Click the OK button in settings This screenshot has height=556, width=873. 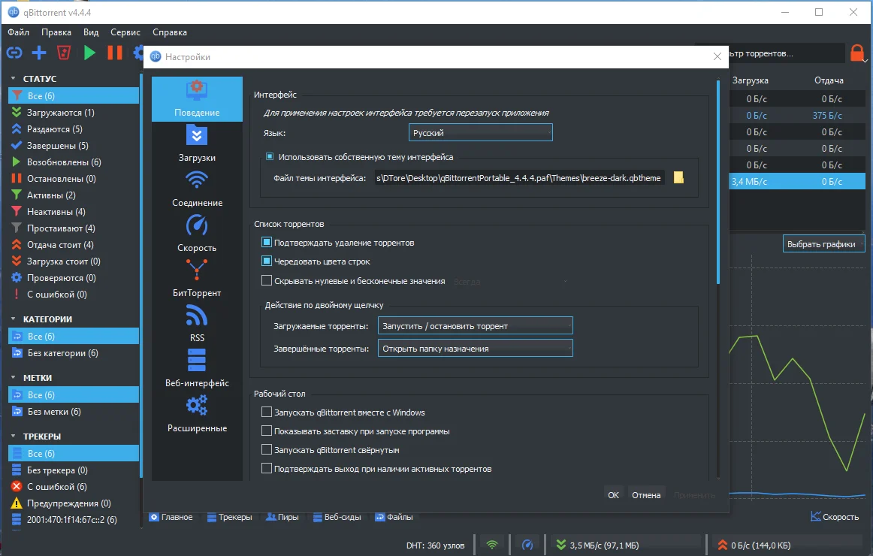[x=613, y=495]
